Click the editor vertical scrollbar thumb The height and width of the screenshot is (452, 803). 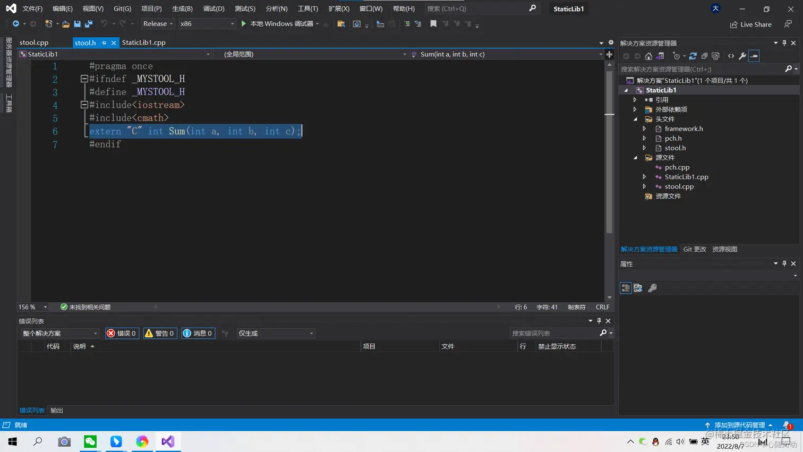(609, 151)
